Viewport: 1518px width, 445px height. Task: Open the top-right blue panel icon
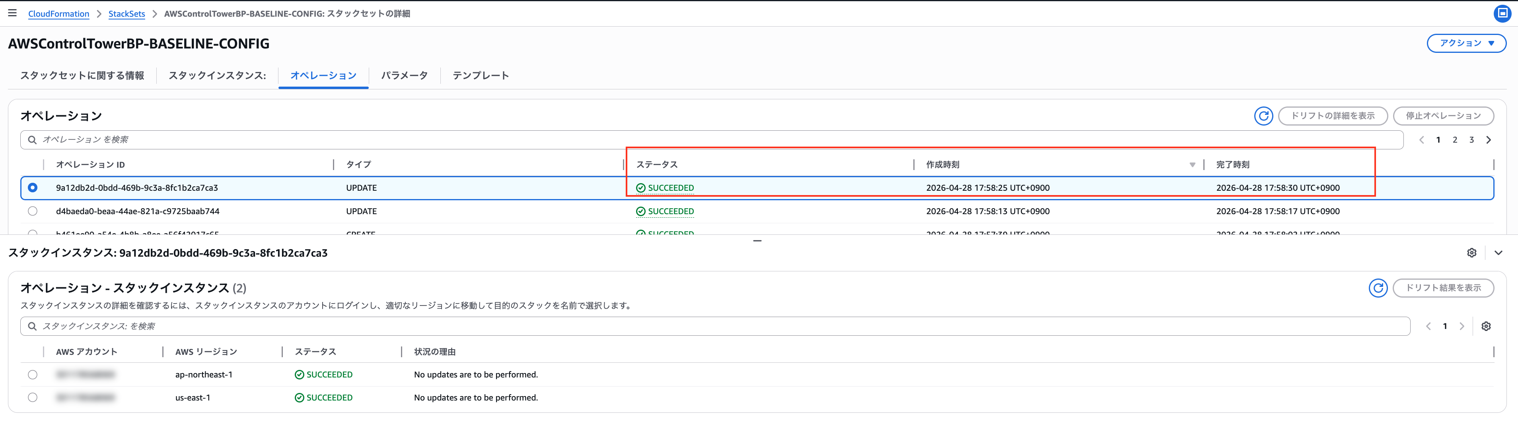(1502, 13)
